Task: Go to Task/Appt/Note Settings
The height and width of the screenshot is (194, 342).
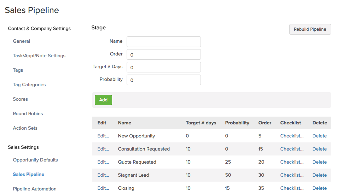Action: (x=39, y=56)
